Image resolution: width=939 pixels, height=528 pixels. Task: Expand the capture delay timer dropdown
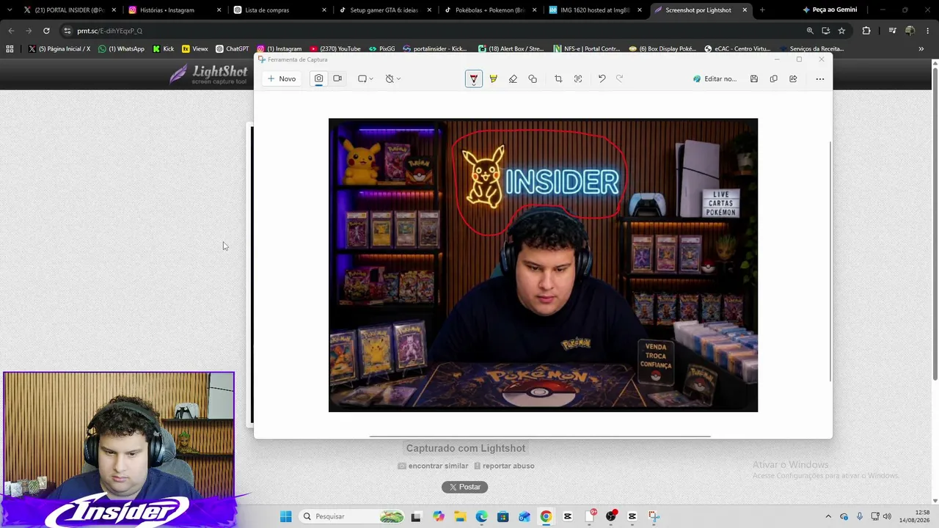pos(393,78)
